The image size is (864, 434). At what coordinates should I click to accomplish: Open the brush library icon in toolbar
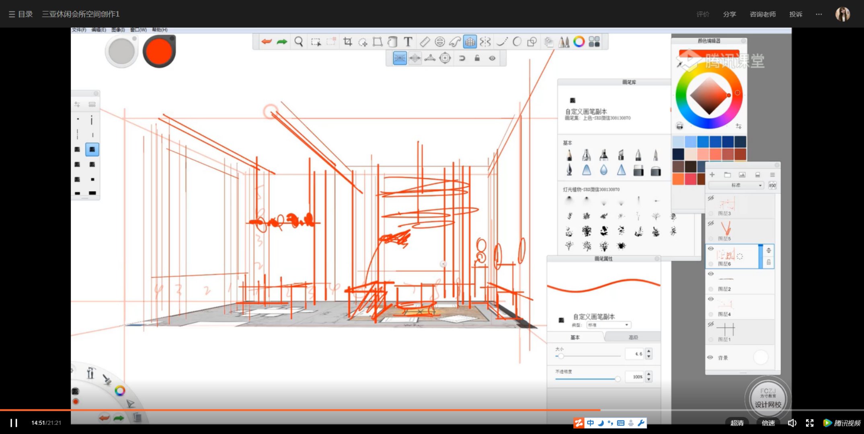(564, 42)
